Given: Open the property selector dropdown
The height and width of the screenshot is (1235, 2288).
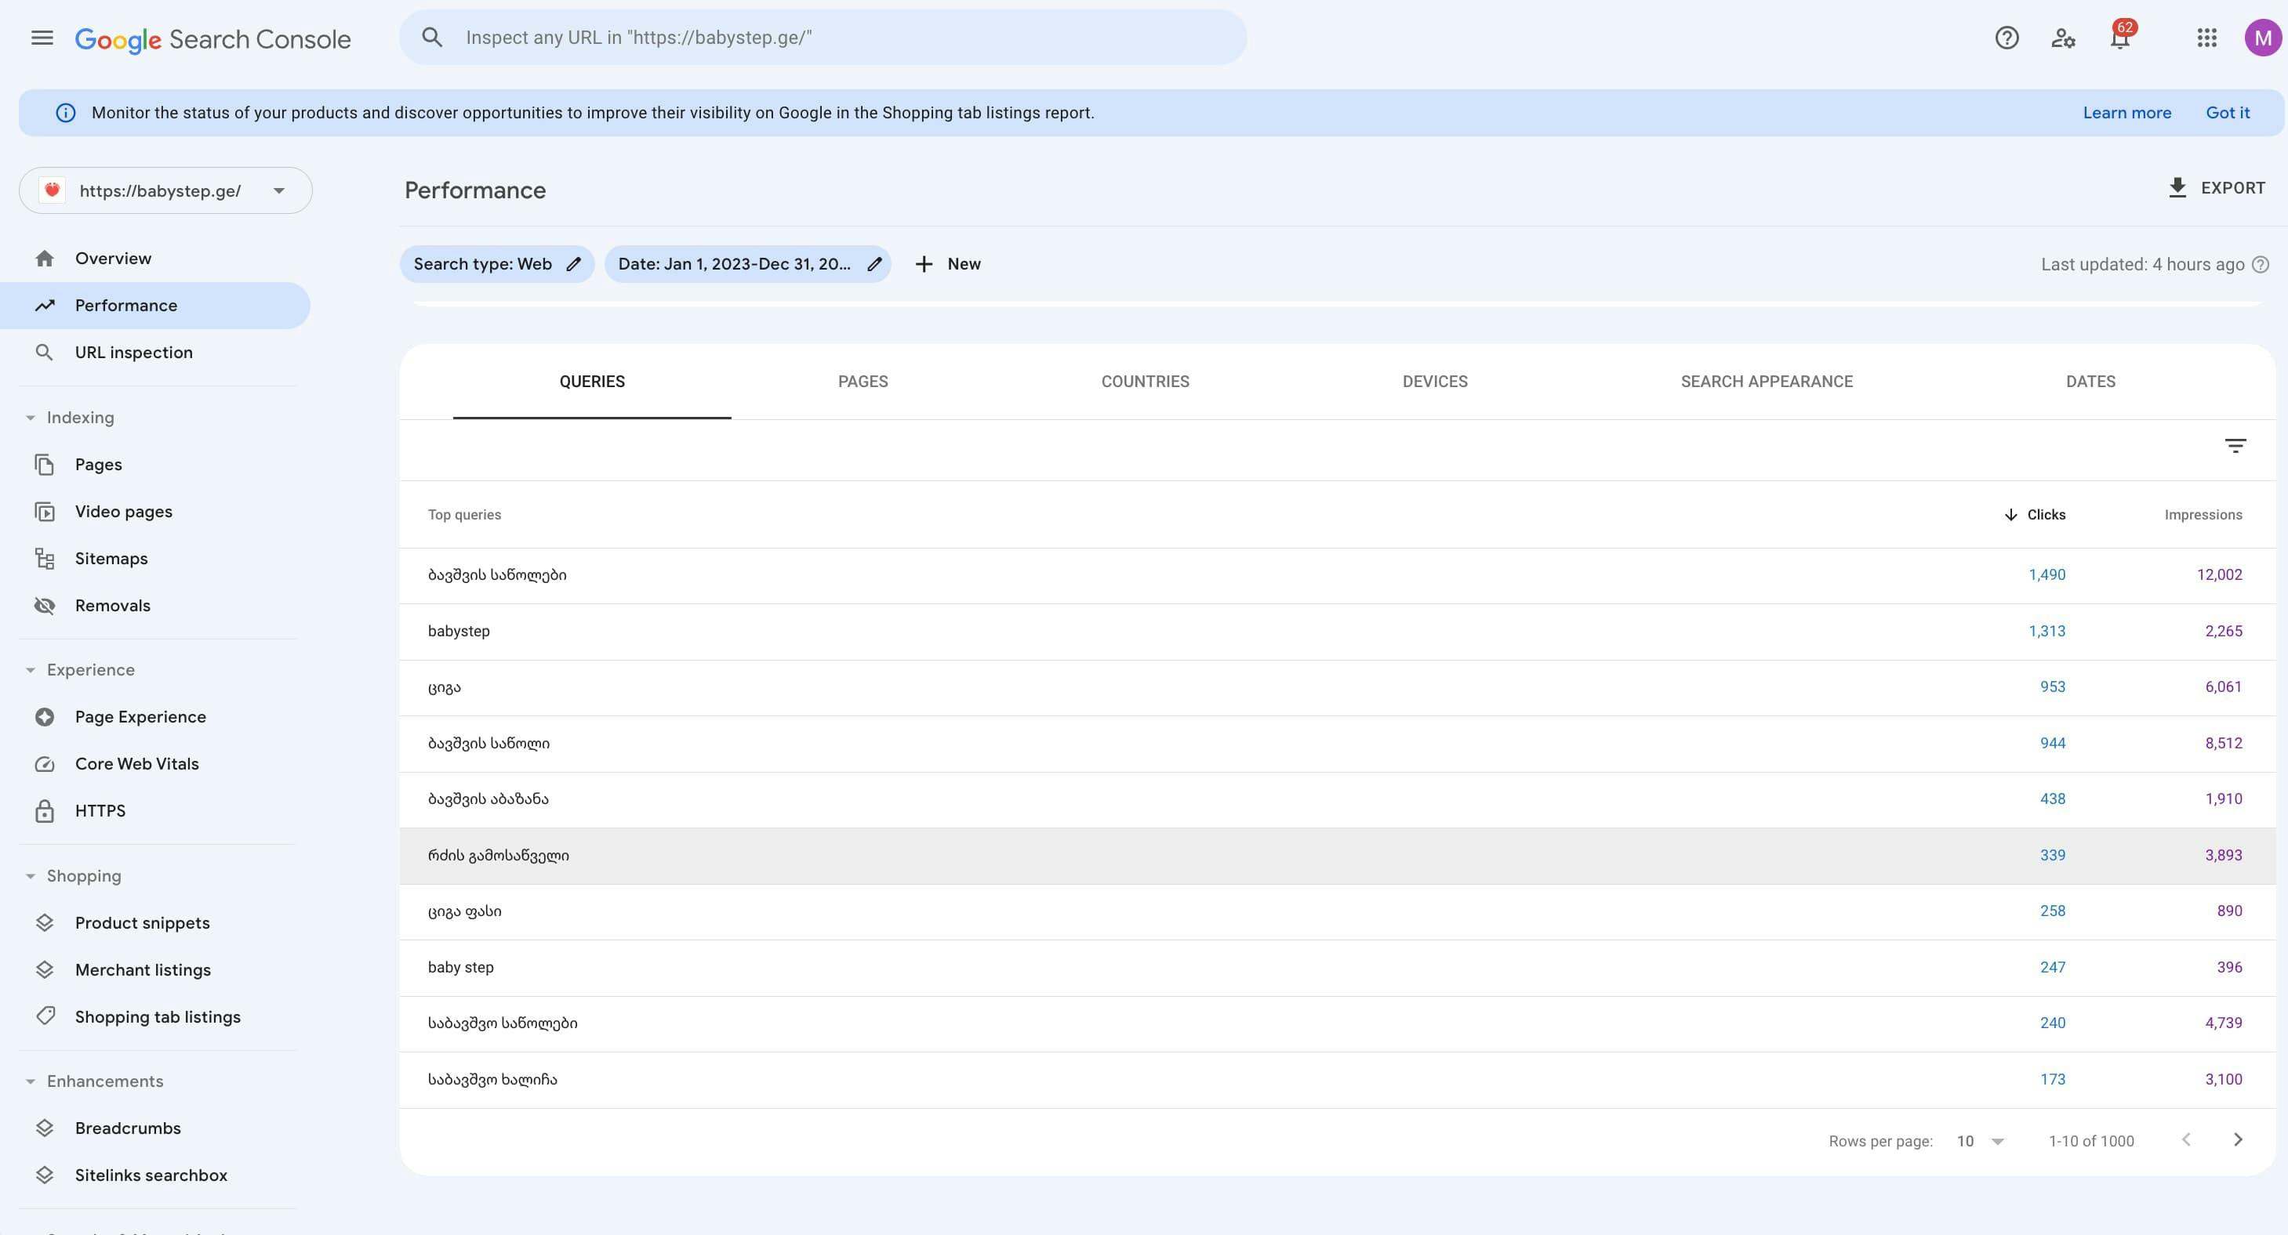Looking at the screenshot, I should [x=279, y=190].
